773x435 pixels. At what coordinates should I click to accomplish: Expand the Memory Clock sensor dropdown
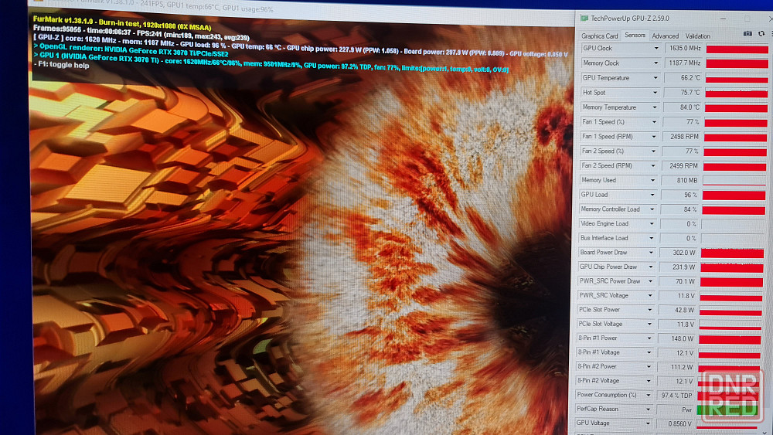(x=656, y=63)
